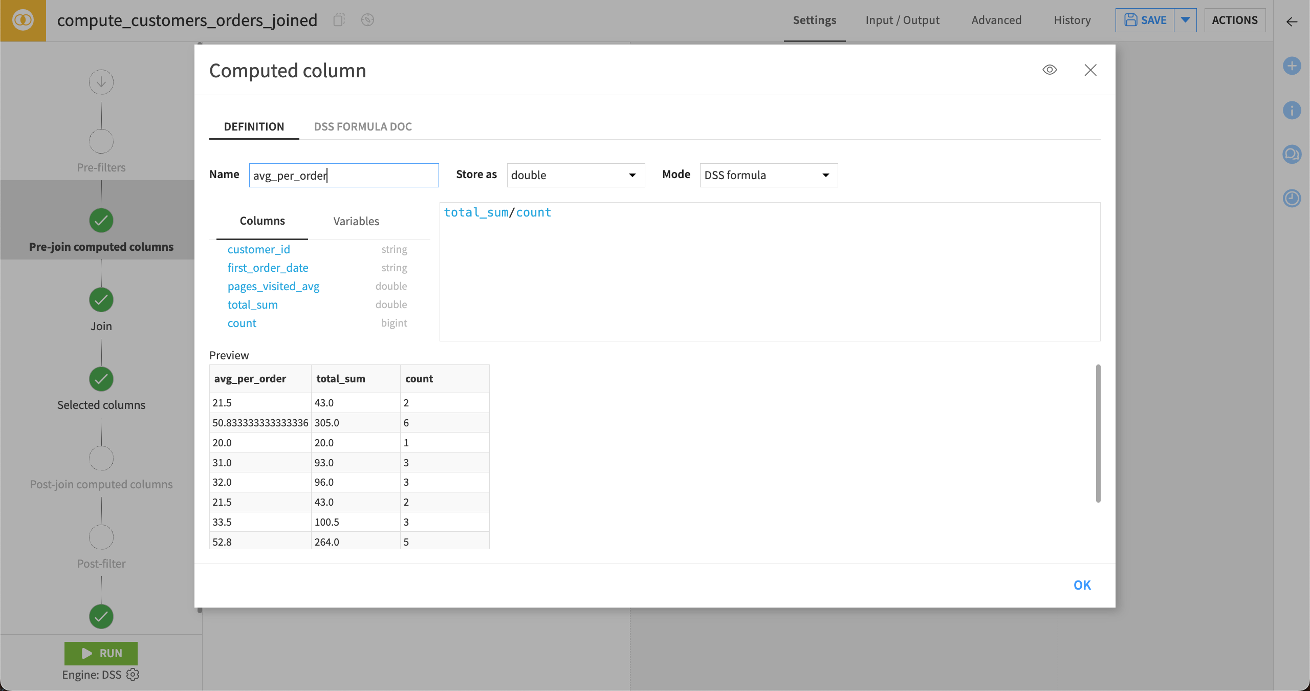Click the SAVE button
The width and height of the screenshot is (1310, 691).
[1145, 20]
